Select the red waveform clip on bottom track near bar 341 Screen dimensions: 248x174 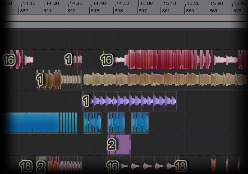pyautogui.click(x=54, y=165)
